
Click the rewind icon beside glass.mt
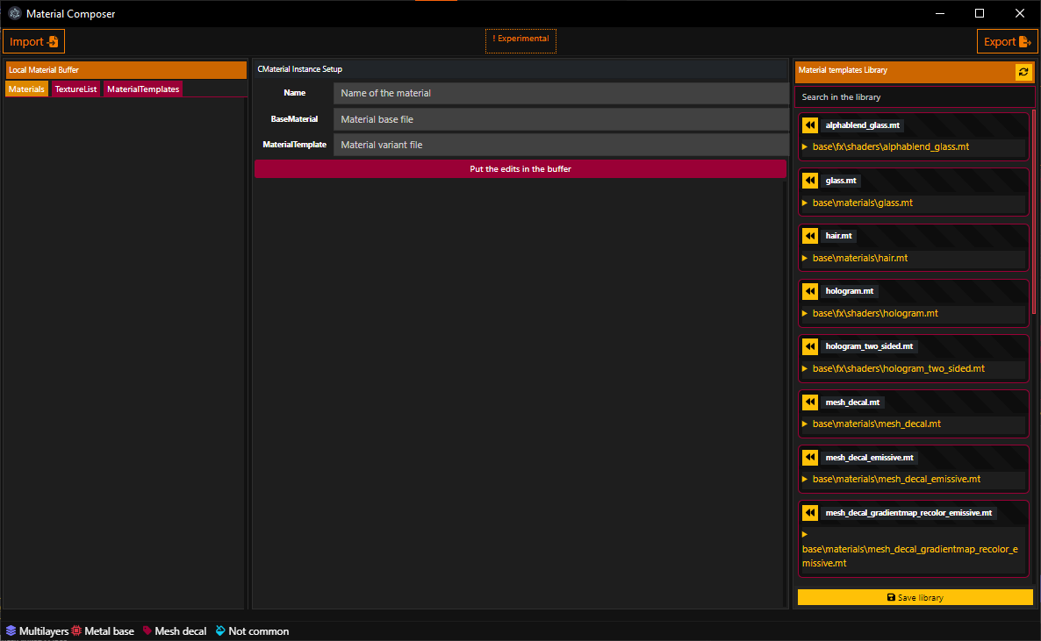pos(810,181)
